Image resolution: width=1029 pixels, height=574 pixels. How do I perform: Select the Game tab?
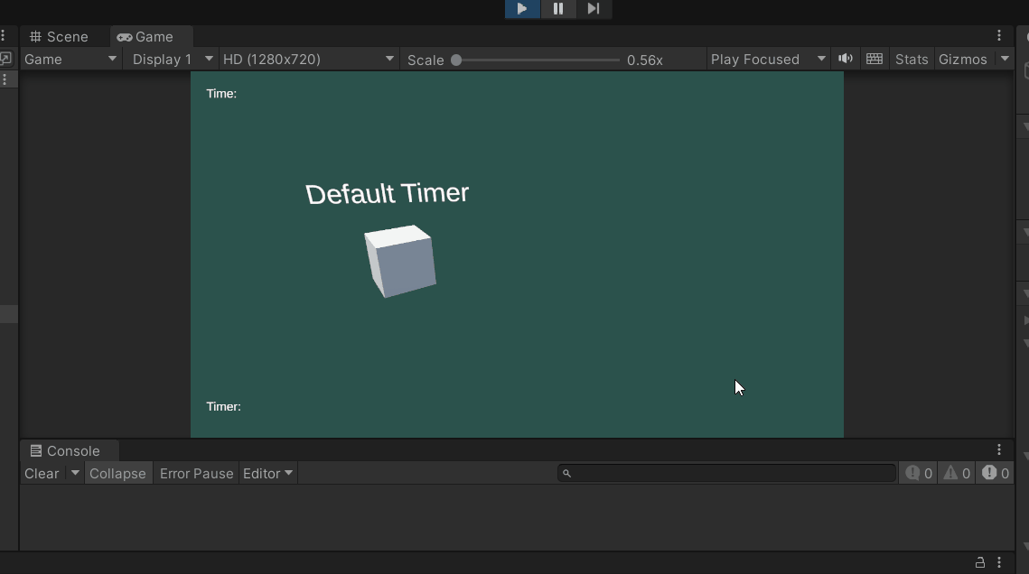(x=145, y=37)
